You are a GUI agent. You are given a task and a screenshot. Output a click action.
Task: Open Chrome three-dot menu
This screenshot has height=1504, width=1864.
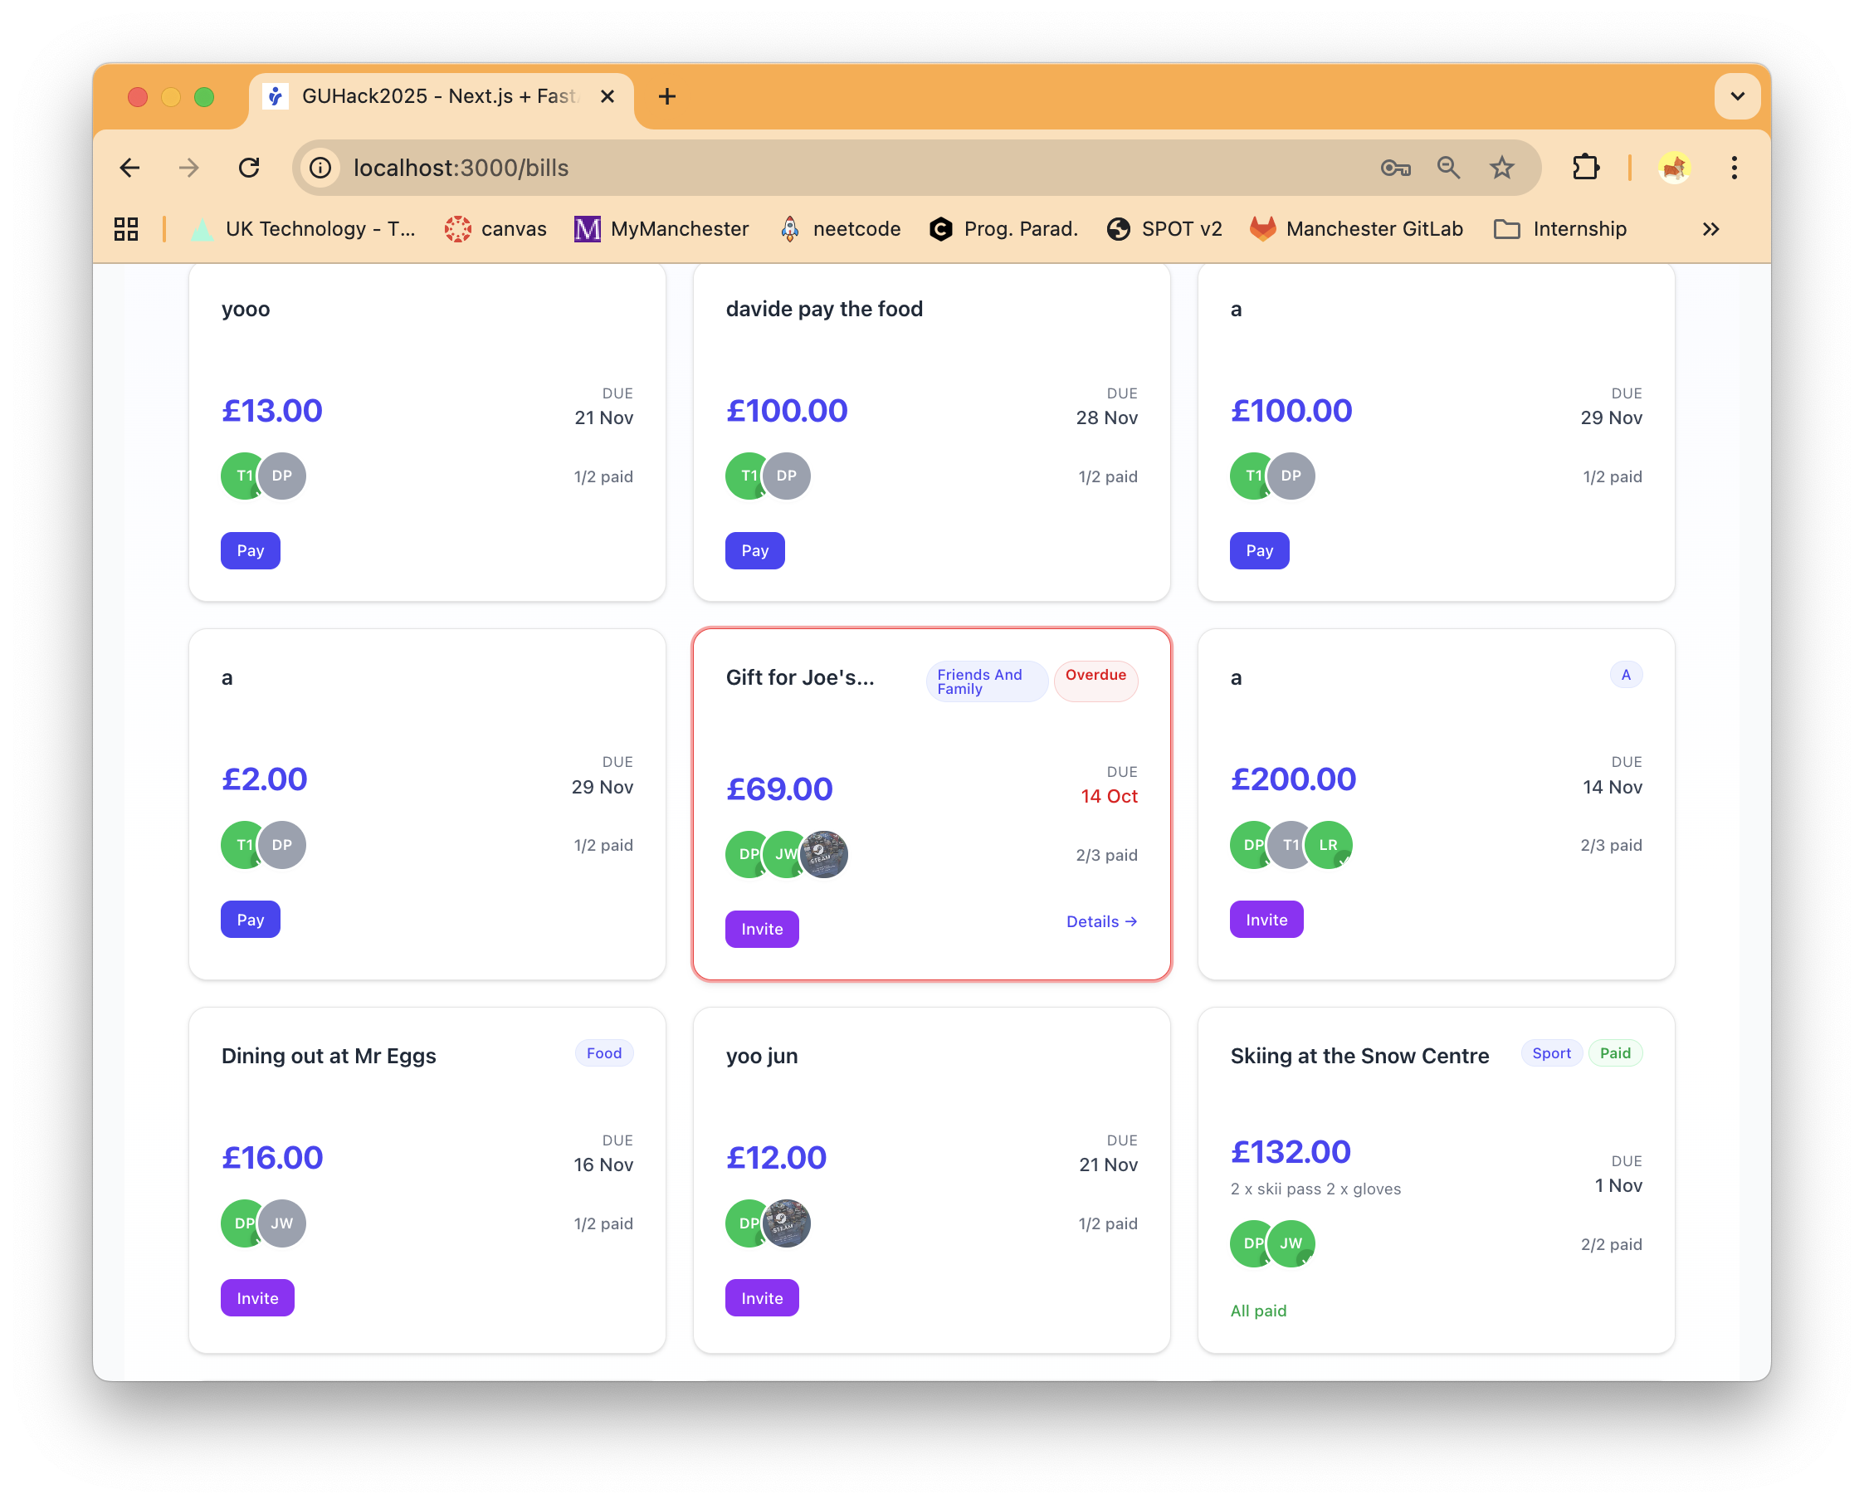tap(1734, 168)
